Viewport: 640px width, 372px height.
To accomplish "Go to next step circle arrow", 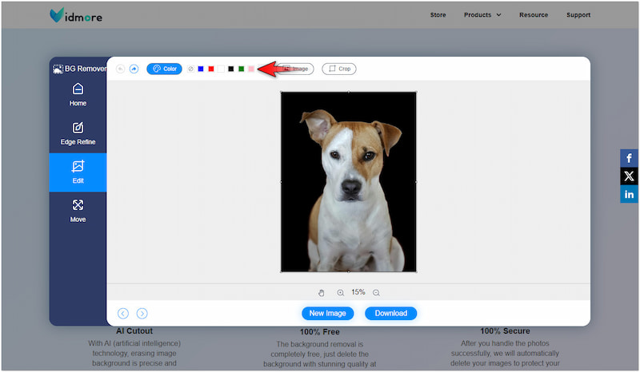I will coord(142,314).
